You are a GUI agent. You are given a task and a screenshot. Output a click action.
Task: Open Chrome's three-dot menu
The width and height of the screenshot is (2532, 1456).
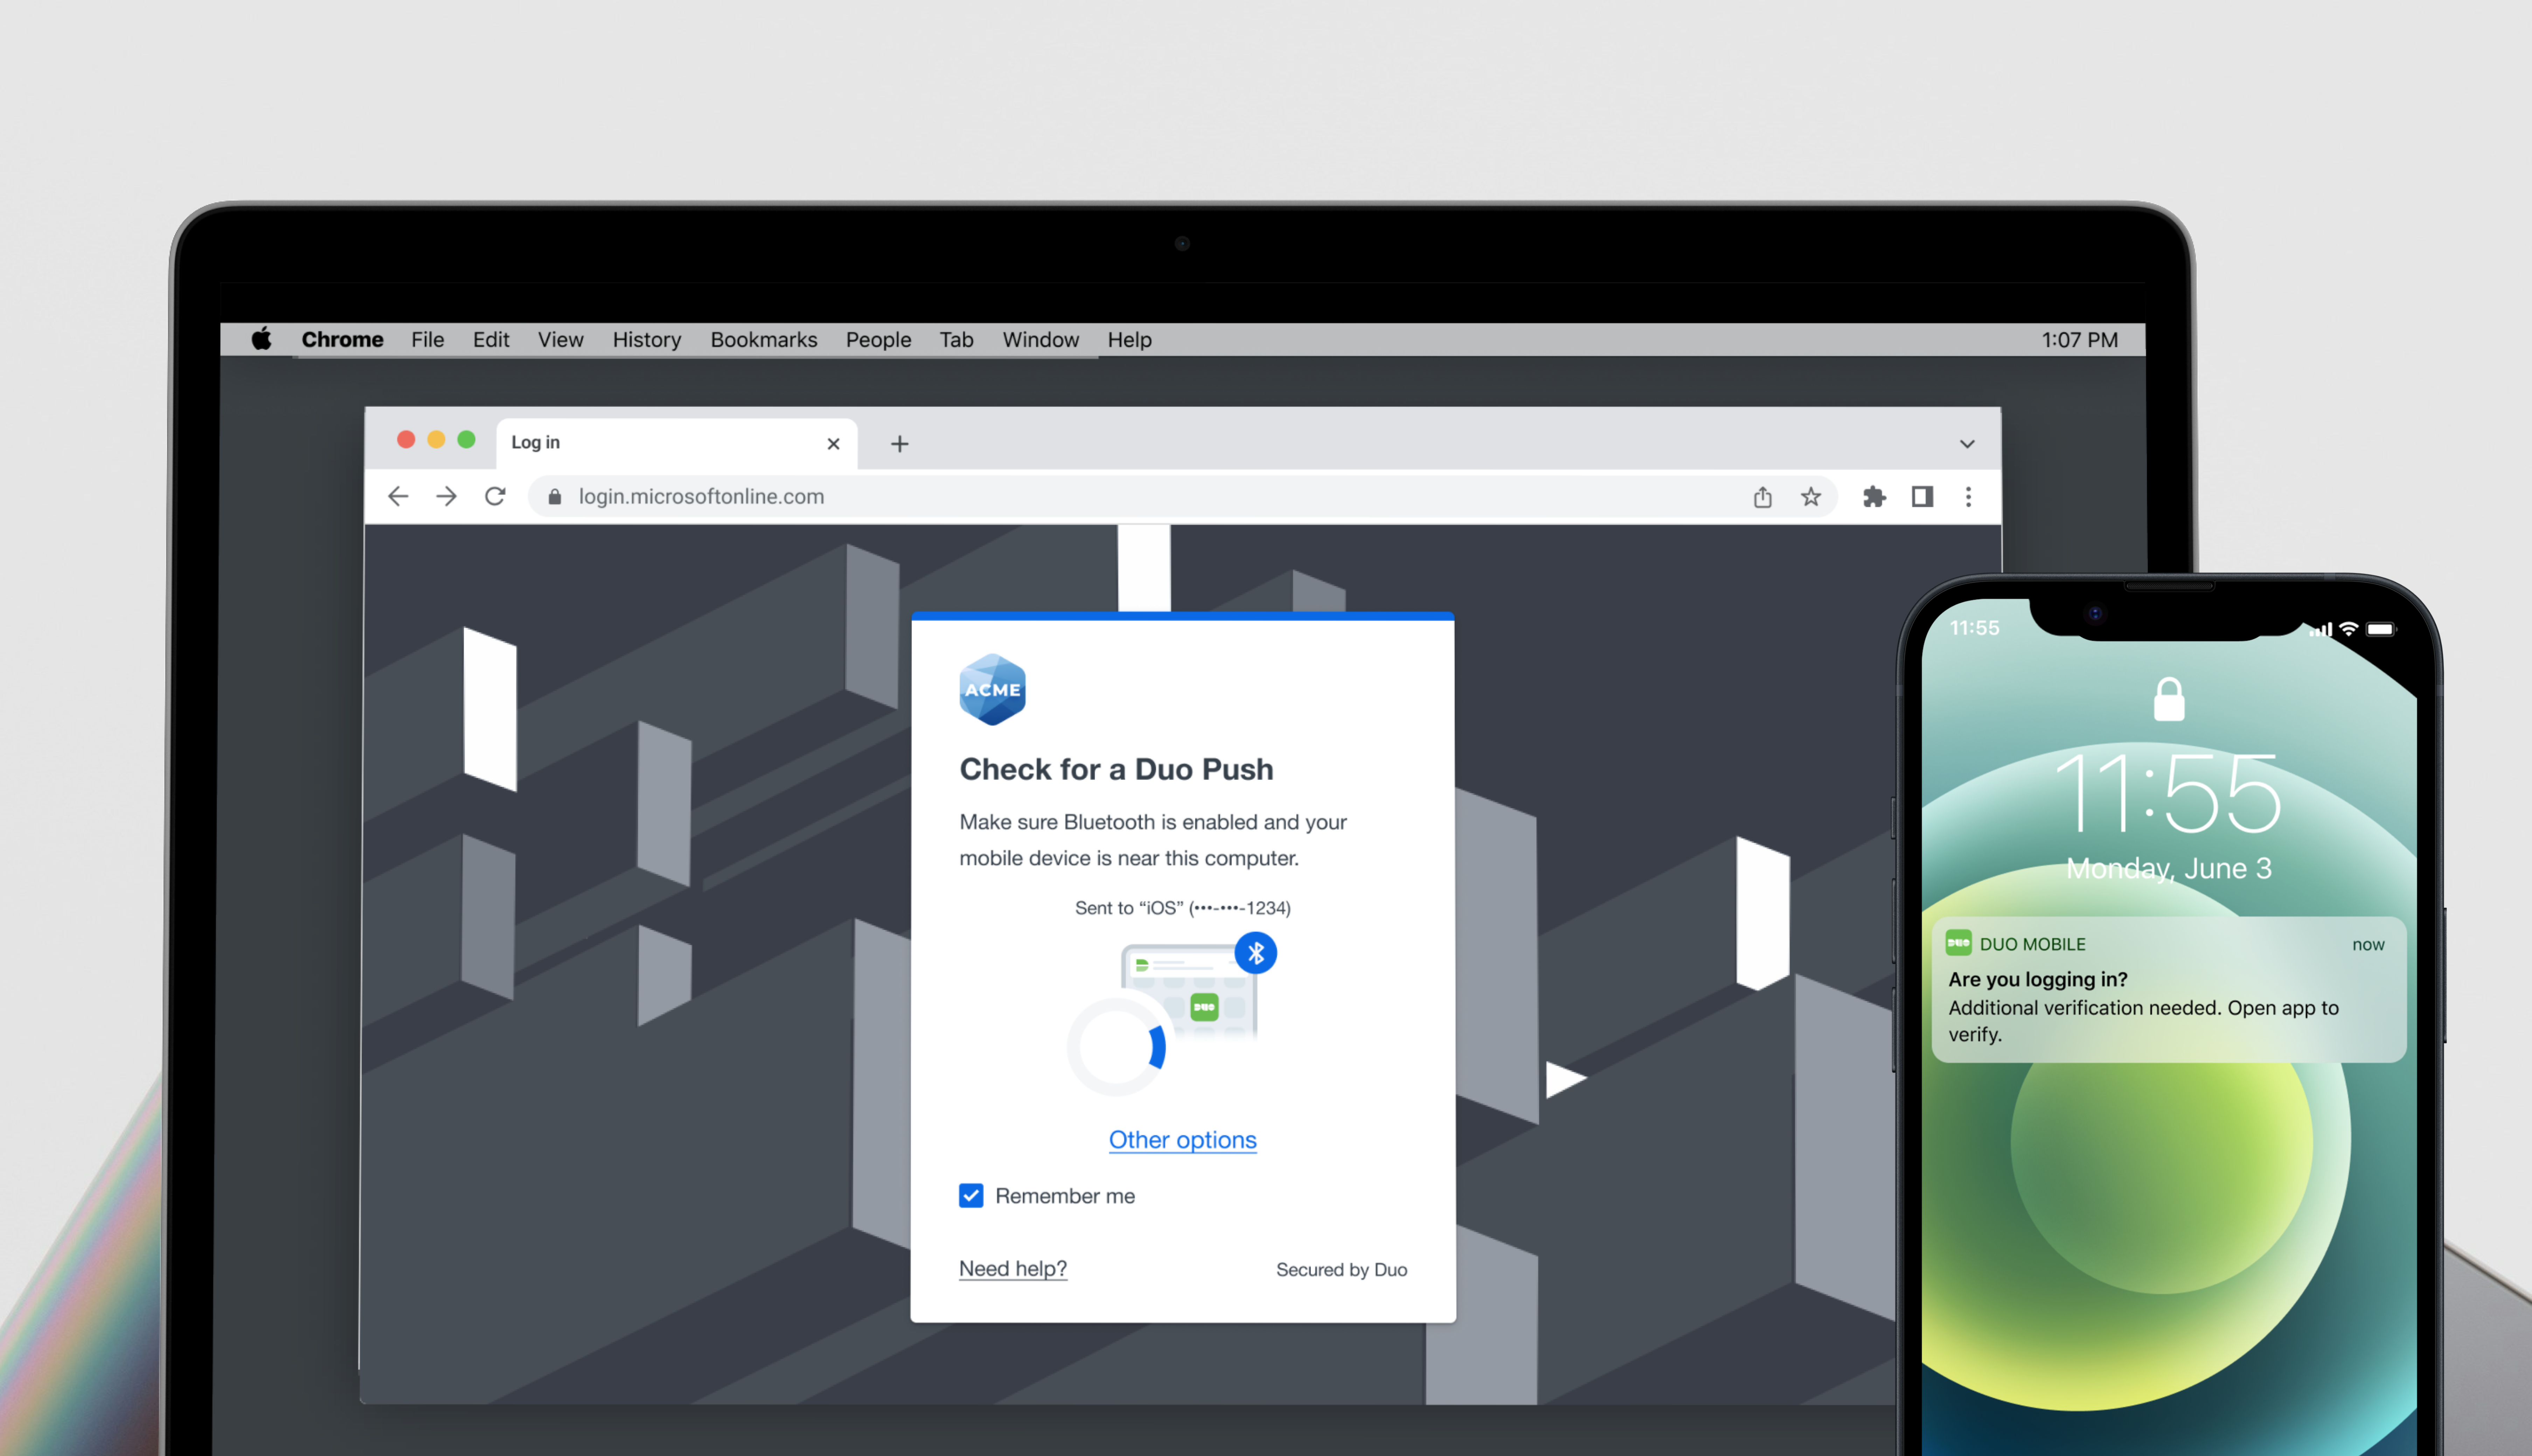pos(1968,497)
